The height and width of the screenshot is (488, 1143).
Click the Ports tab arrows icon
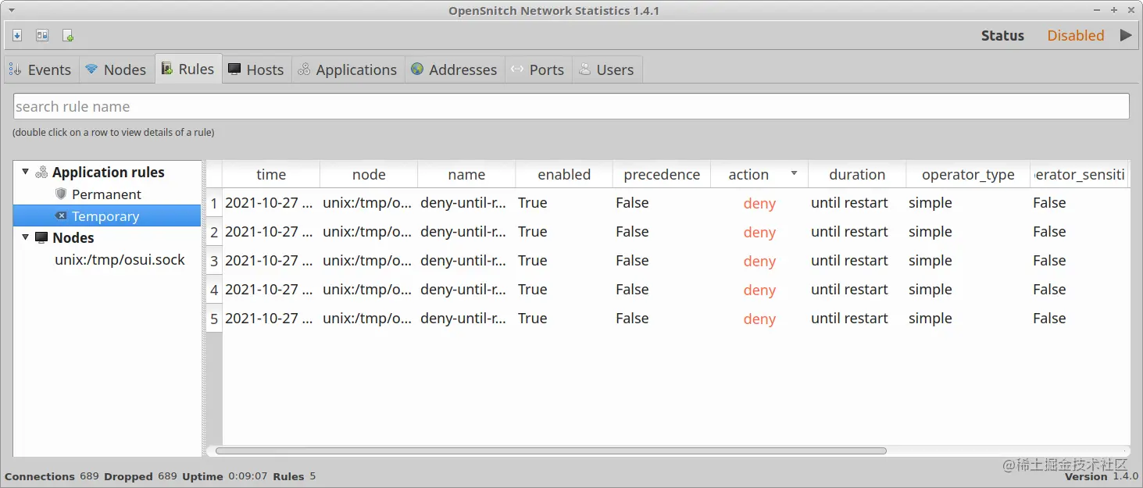pyautogui.click(x=517, y=69)
